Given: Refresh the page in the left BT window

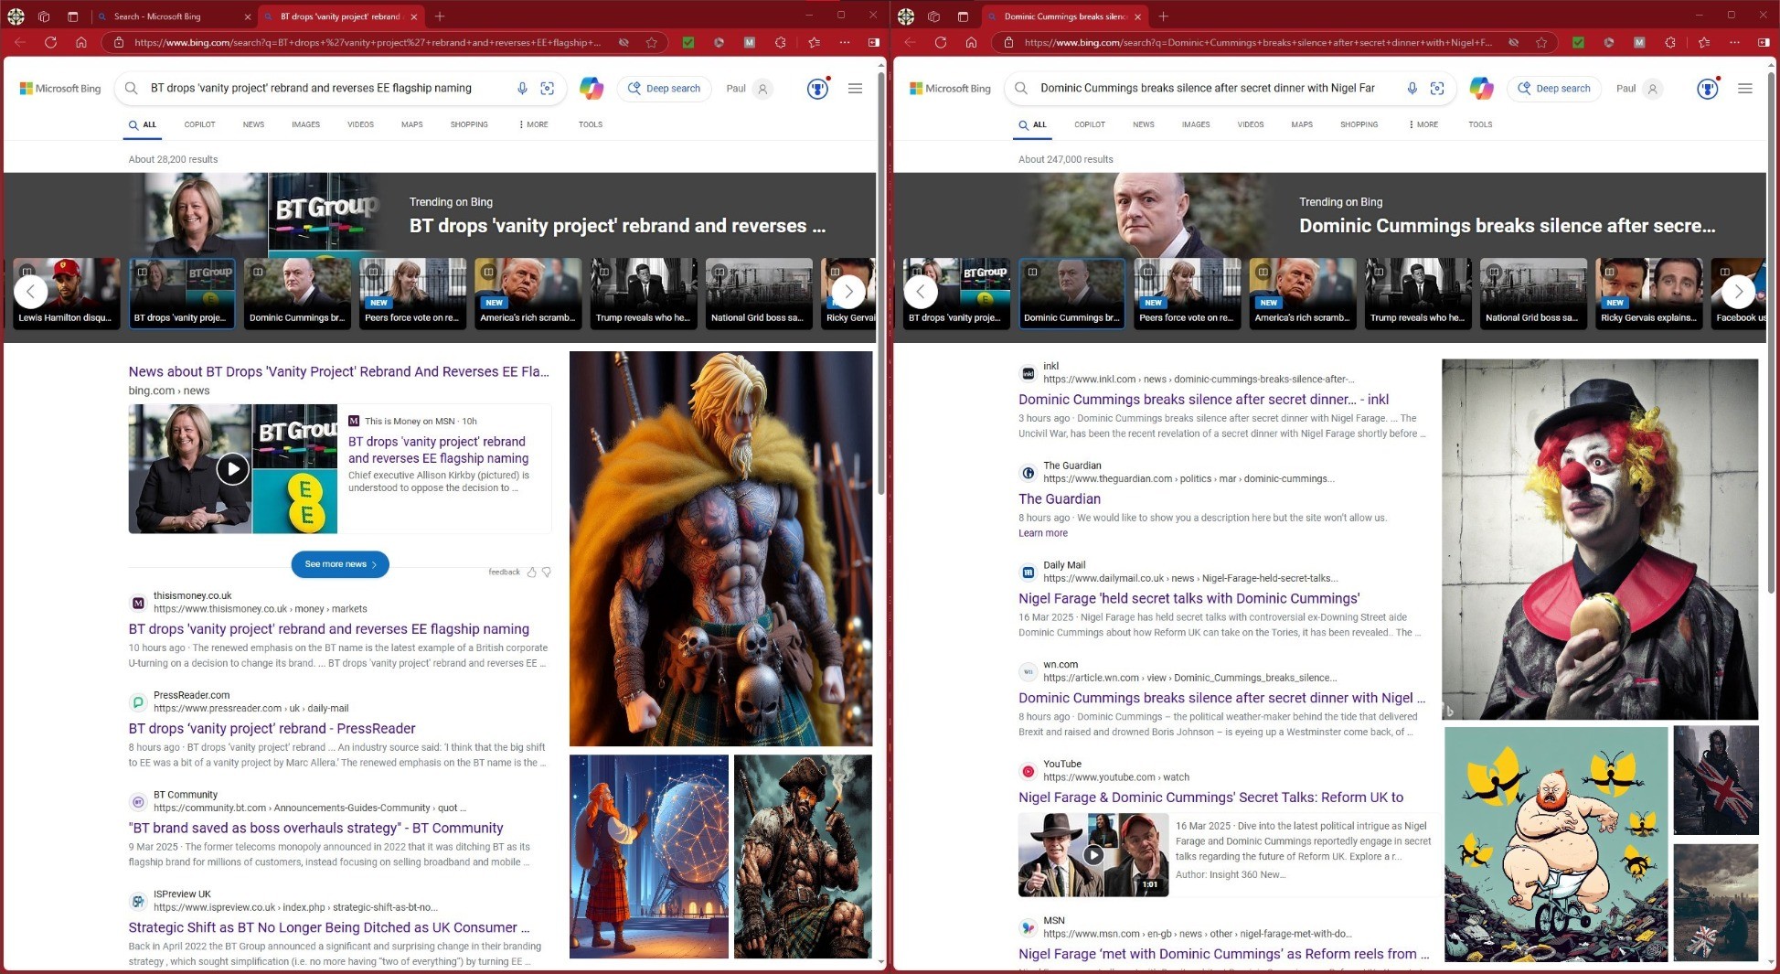Looking at the screenshot, I should 51,42.
